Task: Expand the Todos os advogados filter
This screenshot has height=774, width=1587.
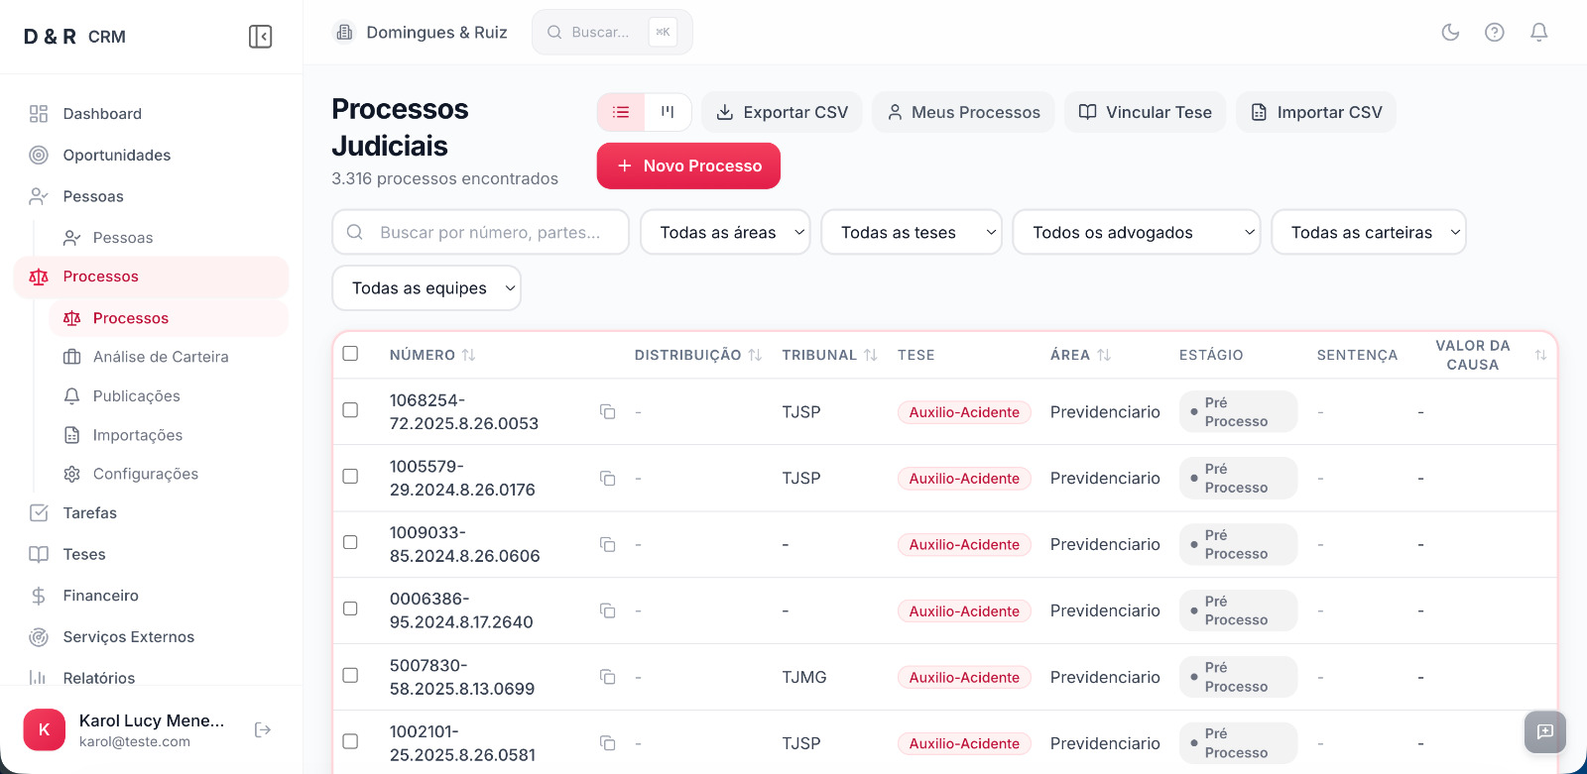Action: 1136,232
